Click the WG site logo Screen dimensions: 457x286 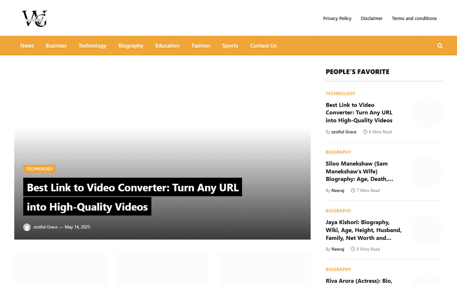point(34,19)
